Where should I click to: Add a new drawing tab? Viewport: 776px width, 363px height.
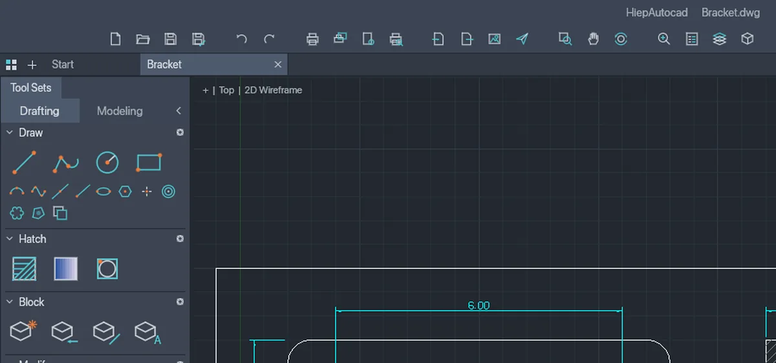click(x=32, y=65)
